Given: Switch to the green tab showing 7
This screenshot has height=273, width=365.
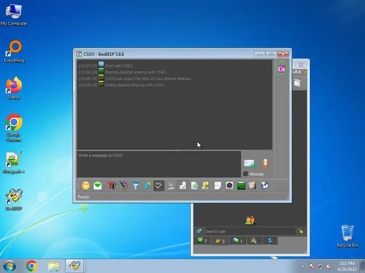Looking at the screenshot, I should pos(202,241).
